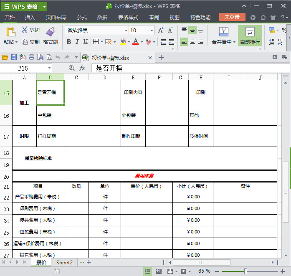The width and height of the screenshot is (291, 276).
Task: Click the fx insert function icon
Action: point(82,68)
